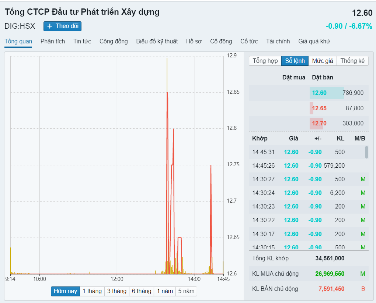This screenshot has width=376, height=303.
Task: Open the Giá quá khứ tab
Action: click(314, 41)
